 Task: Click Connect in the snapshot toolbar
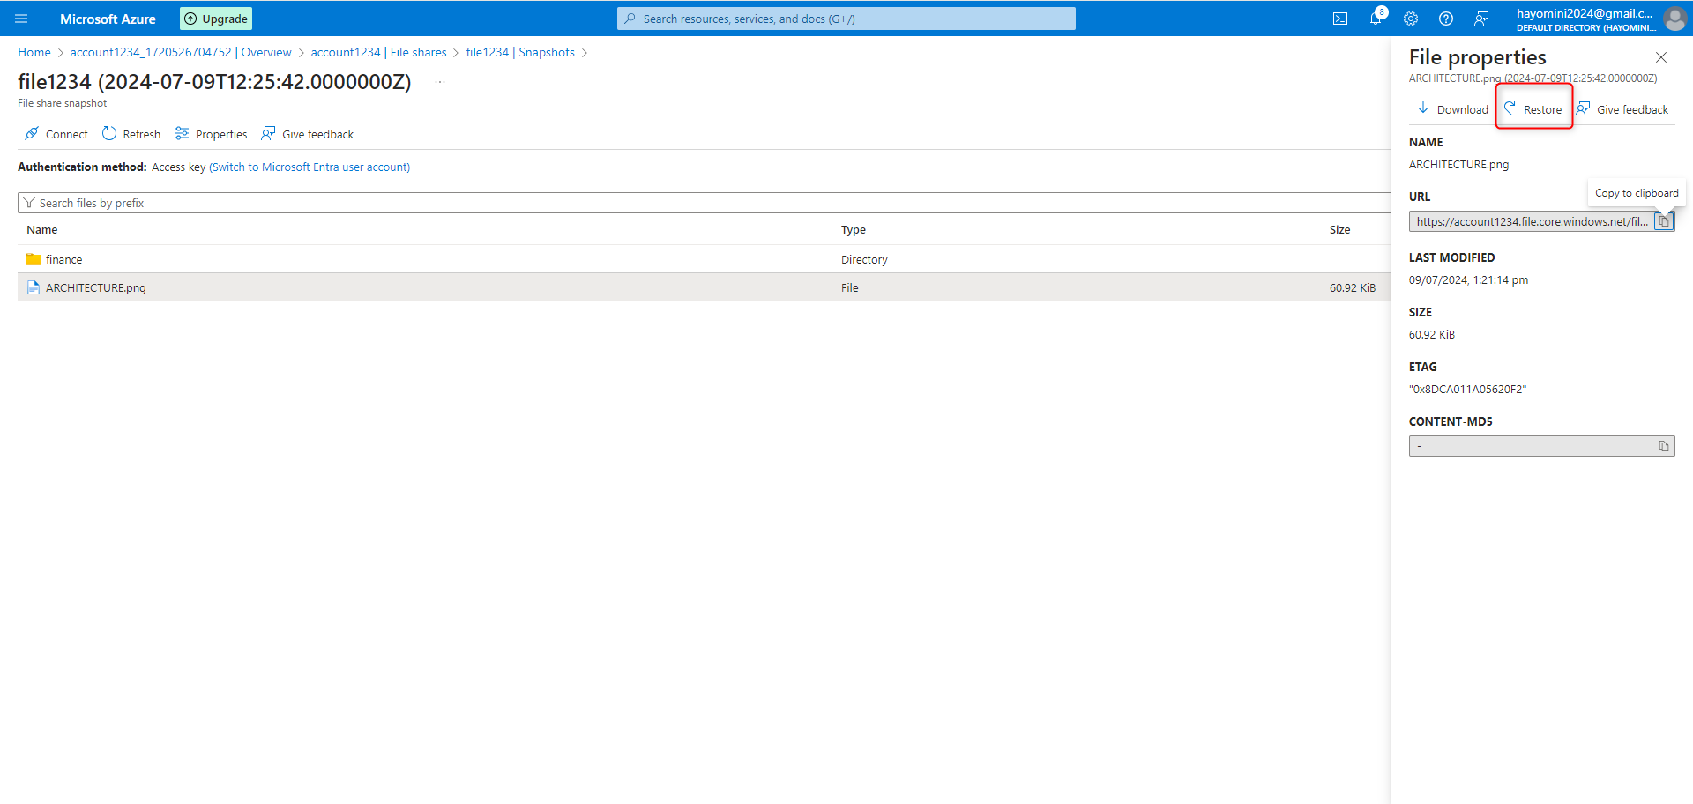point(56,134)
